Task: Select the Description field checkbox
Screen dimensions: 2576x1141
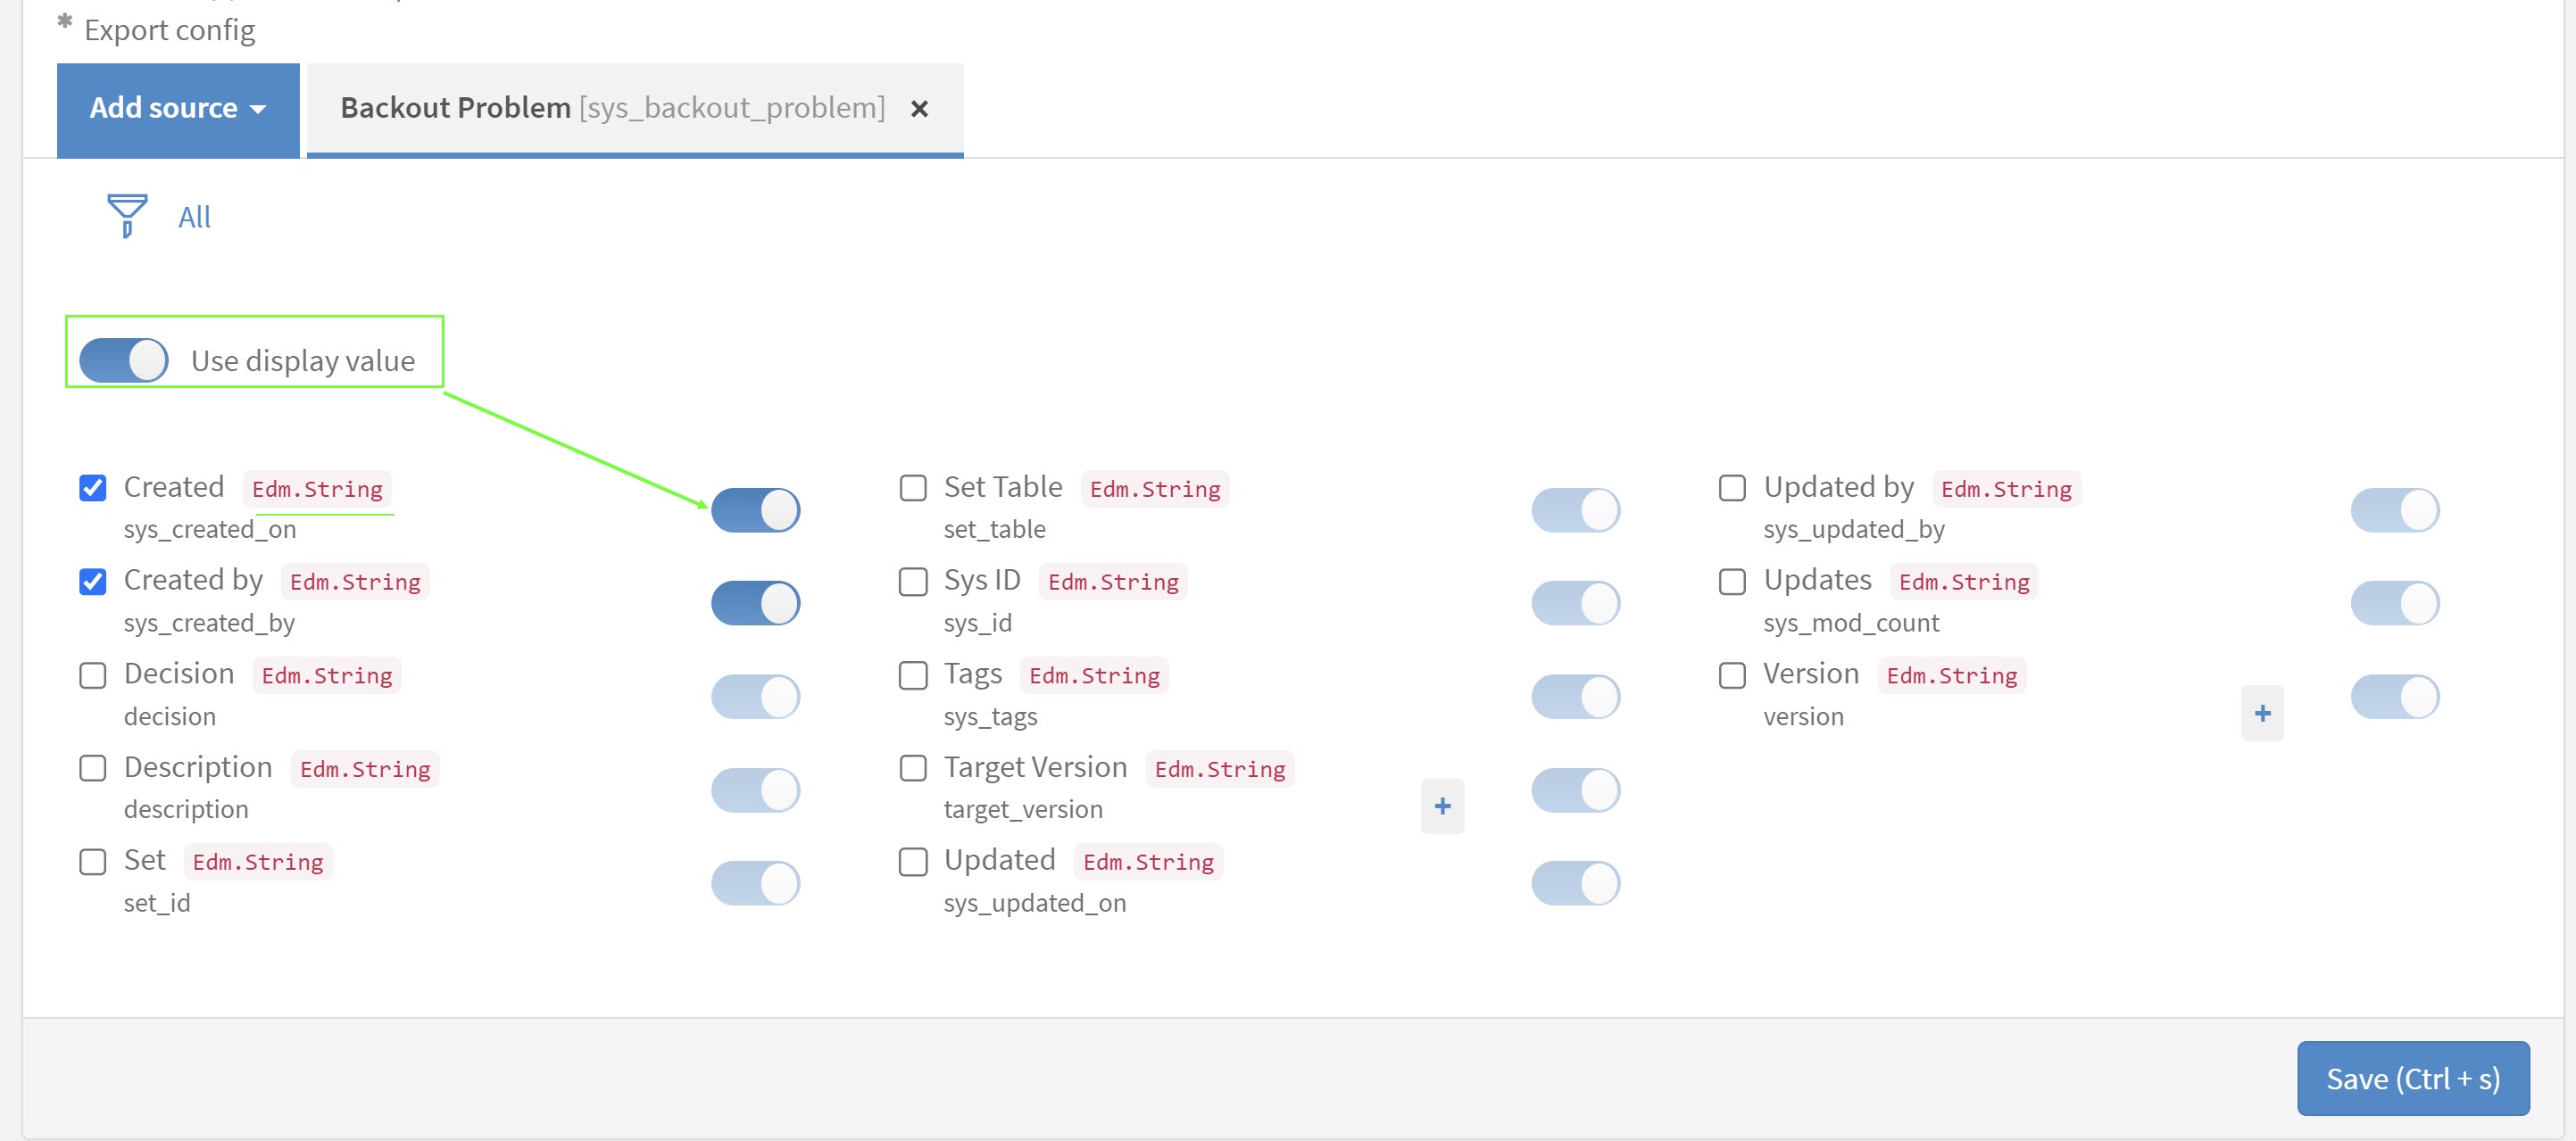Action: coord(93,768)
